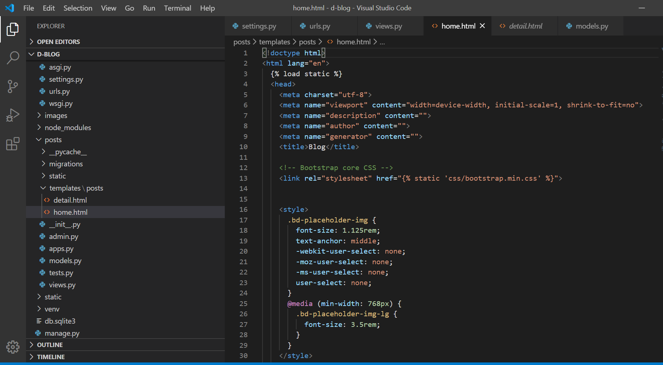Click the Python icon beside admin.py

43,236
